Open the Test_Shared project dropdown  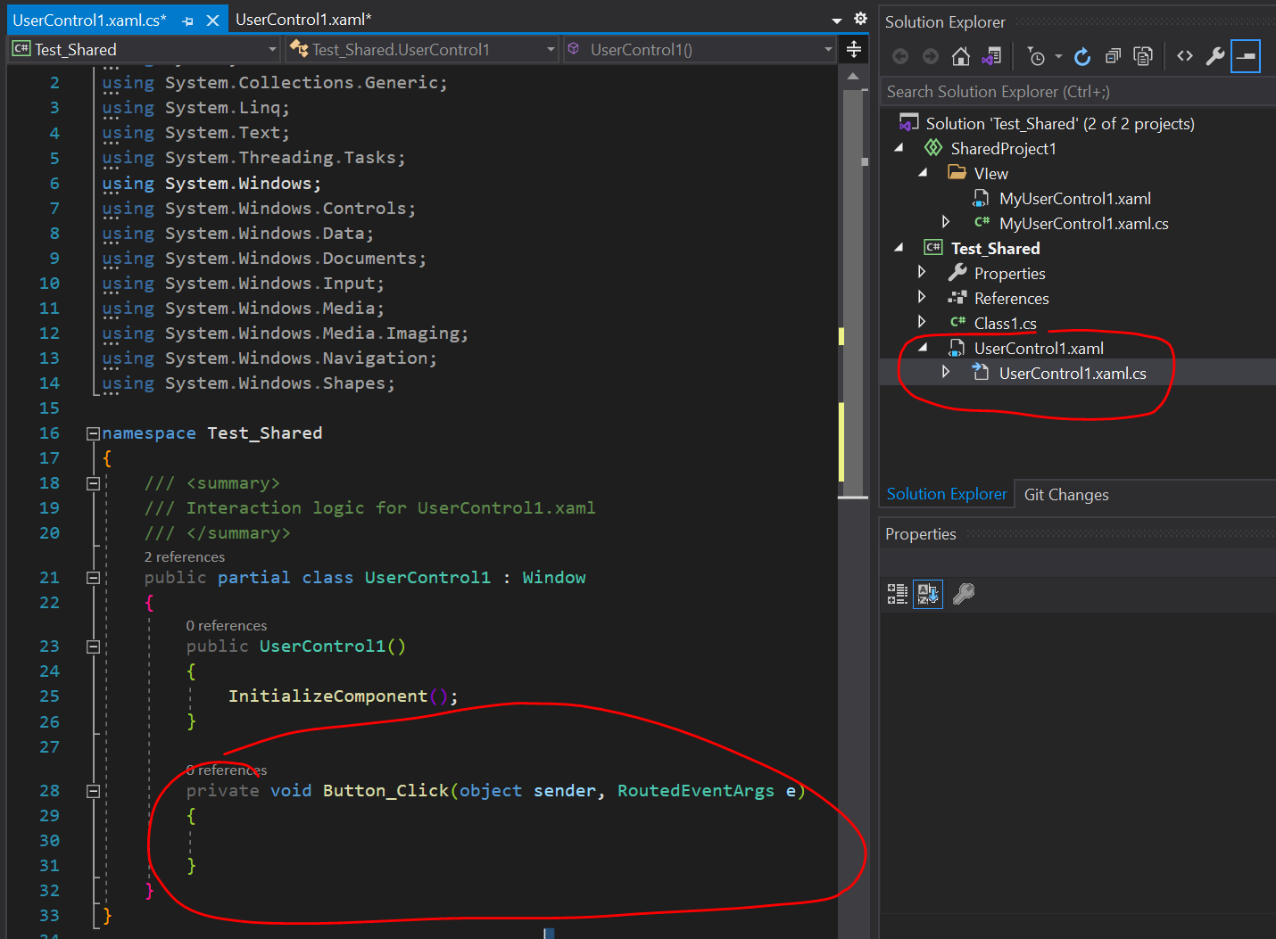pyautogui.click(x=272, y=50)
